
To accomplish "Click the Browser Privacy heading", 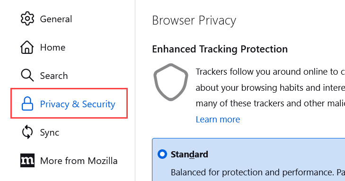I will point(194,21).
